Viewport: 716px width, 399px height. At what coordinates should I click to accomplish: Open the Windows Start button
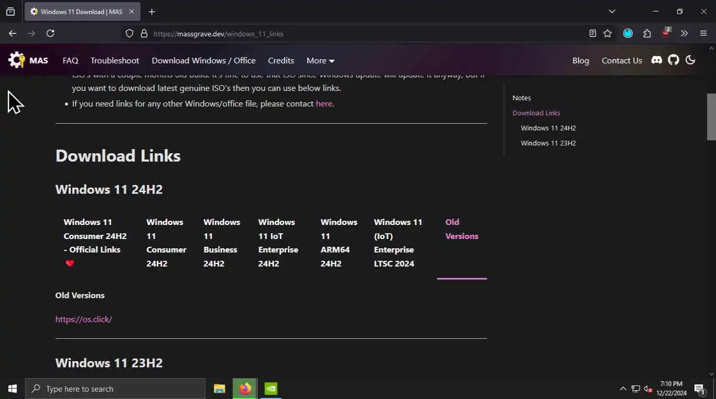click(12, 389)
